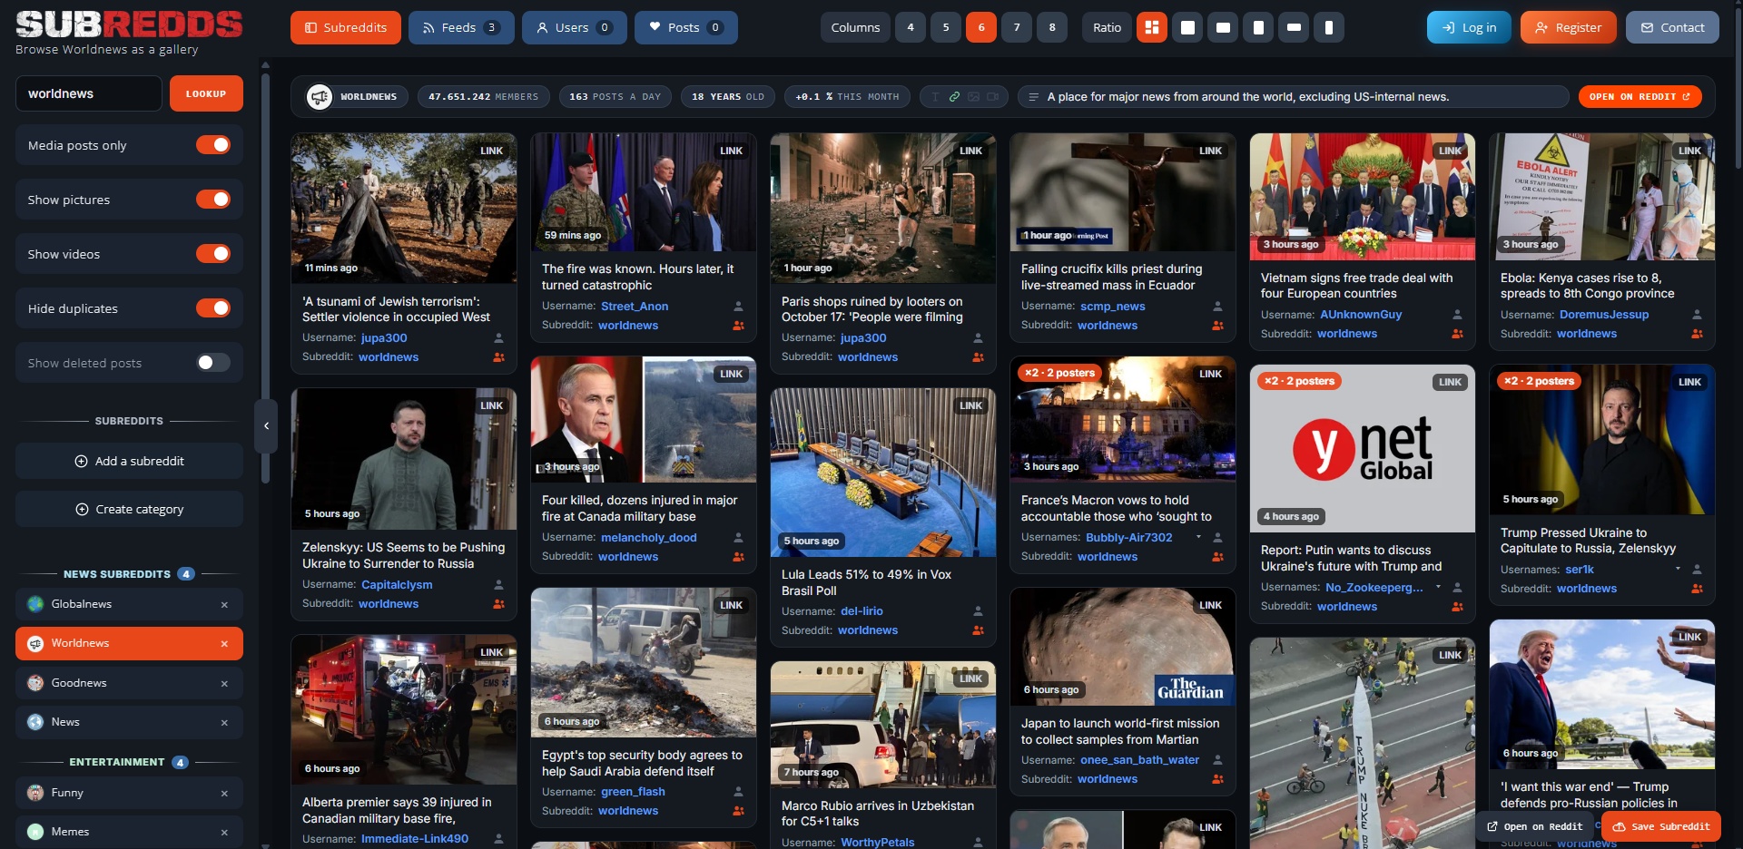Select the masonry ratio layout icon
The height and width of the screenshot is (849, 1743).
(1152, 27)
